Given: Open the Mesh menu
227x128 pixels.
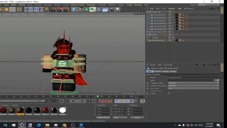Looking at the screenshot, I should [x=13, y=5].
